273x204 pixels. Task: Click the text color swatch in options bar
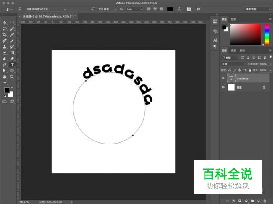(x=170, y=9)
